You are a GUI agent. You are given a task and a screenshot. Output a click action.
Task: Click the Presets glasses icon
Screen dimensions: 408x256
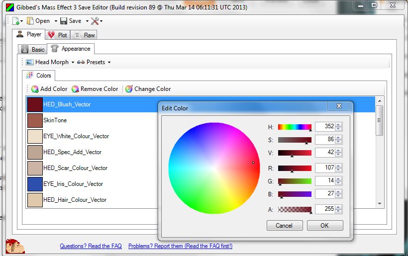[x=81, y=62]
